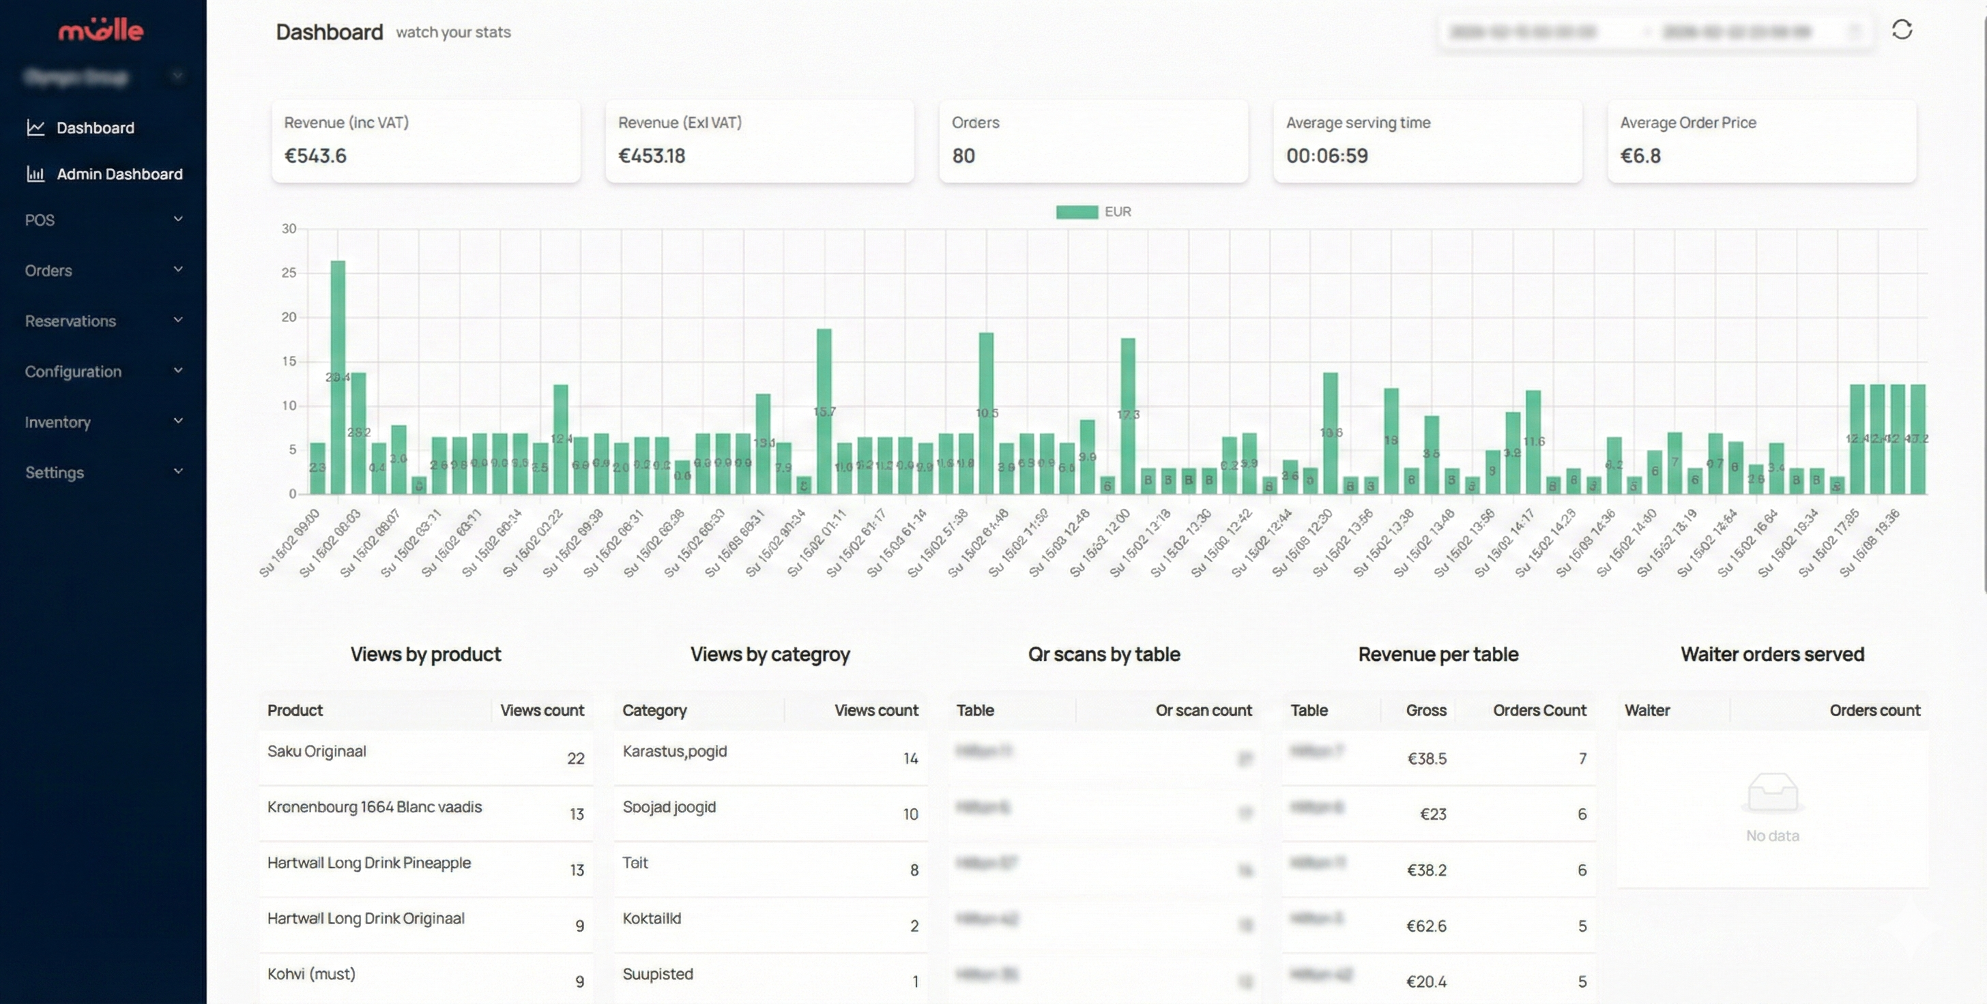Expand the Inventory menu section

click(x=177, y=421)
